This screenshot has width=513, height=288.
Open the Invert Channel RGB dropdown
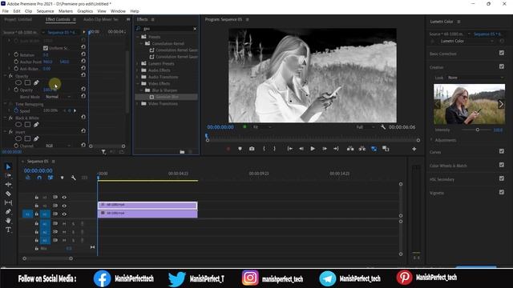(x=58, y=146)
